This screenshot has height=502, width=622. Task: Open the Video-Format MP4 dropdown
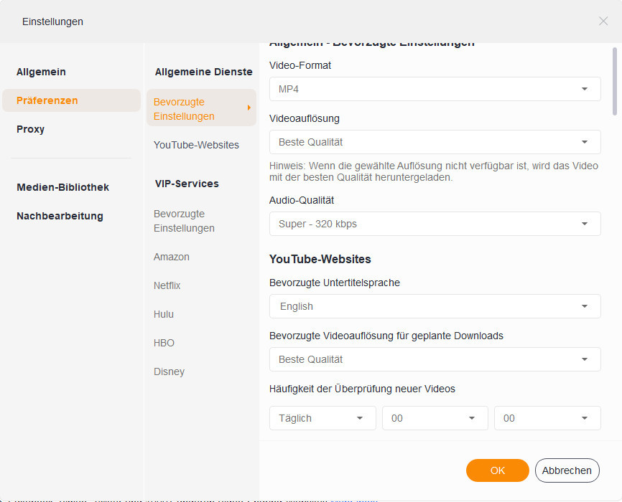pos(435,89)
